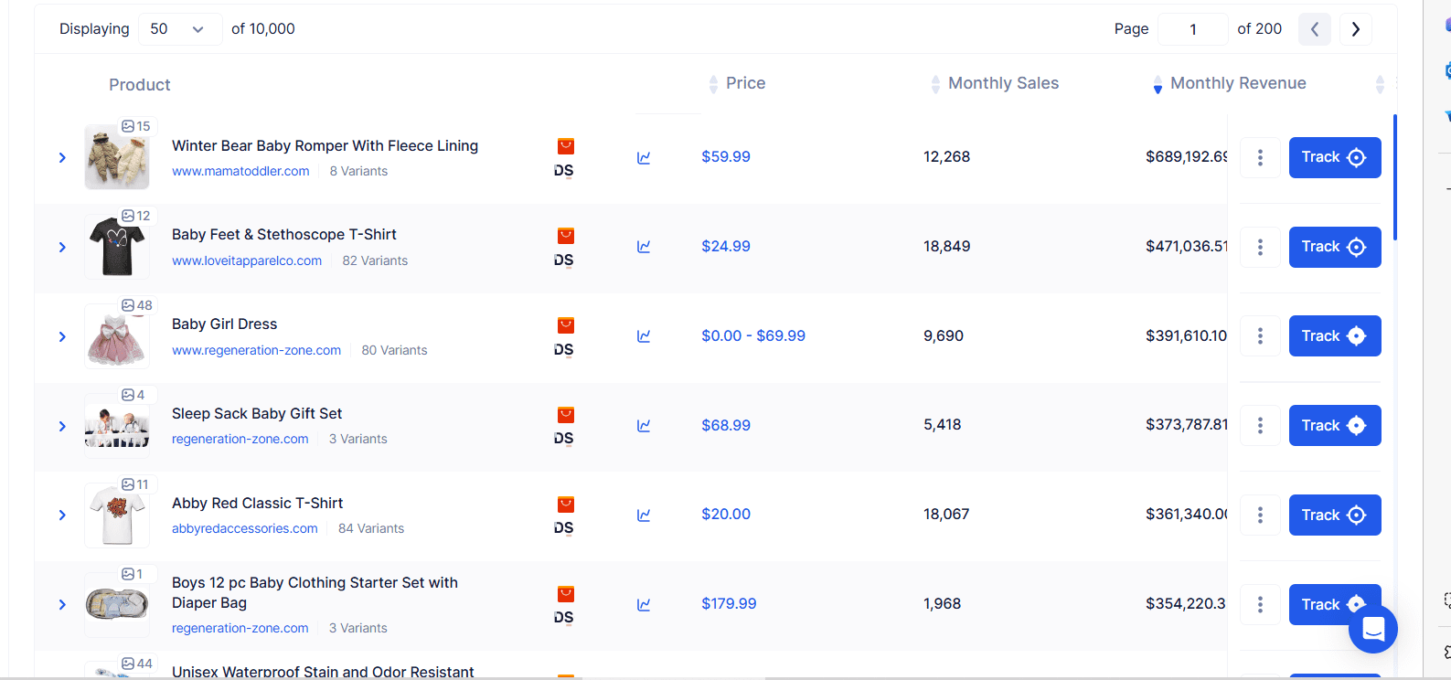Click the 82 Variants label
Screen dimensions: 1451x680
tap(375, 260)
